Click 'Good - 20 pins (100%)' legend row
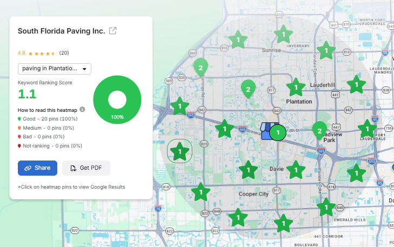Image resolution: width=394 pixels, height=247 pixels. click(x=48, y=119)
